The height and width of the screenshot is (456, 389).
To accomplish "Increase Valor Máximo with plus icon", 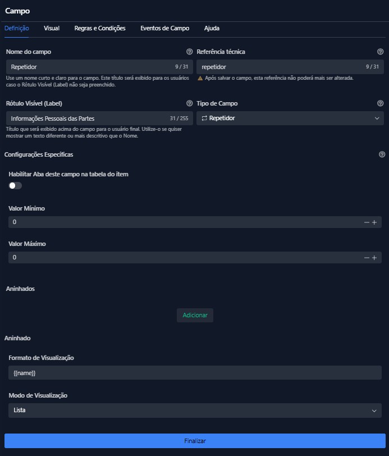I will coord(374,258).
